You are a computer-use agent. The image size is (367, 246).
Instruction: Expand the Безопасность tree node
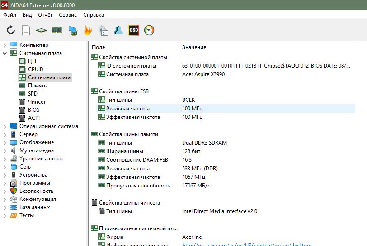pyautogui.click(x=5, y=191)
